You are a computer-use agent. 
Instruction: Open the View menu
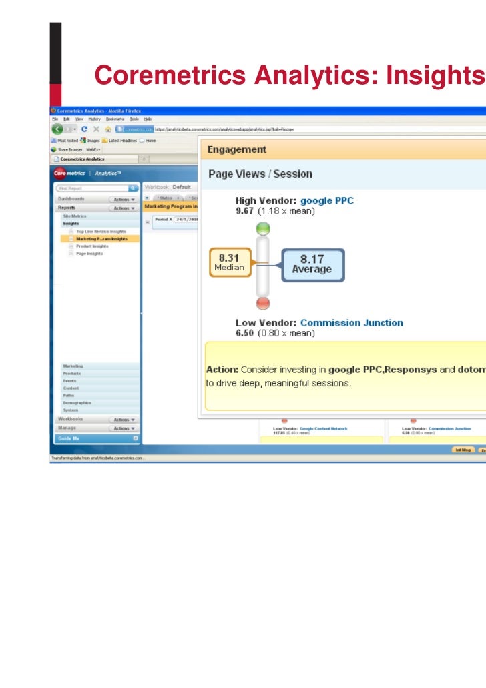(79, 119)
